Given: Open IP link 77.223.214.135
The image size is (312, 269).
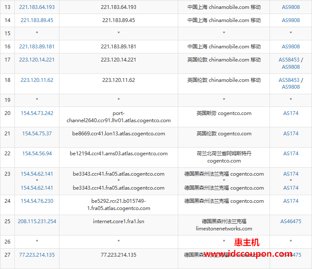Looking at the screenshot, I should [37, 255].
